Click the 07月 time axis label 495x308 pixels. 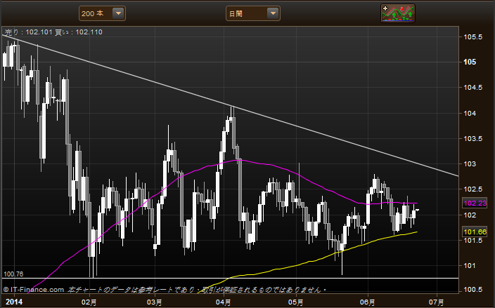point(436,302)
